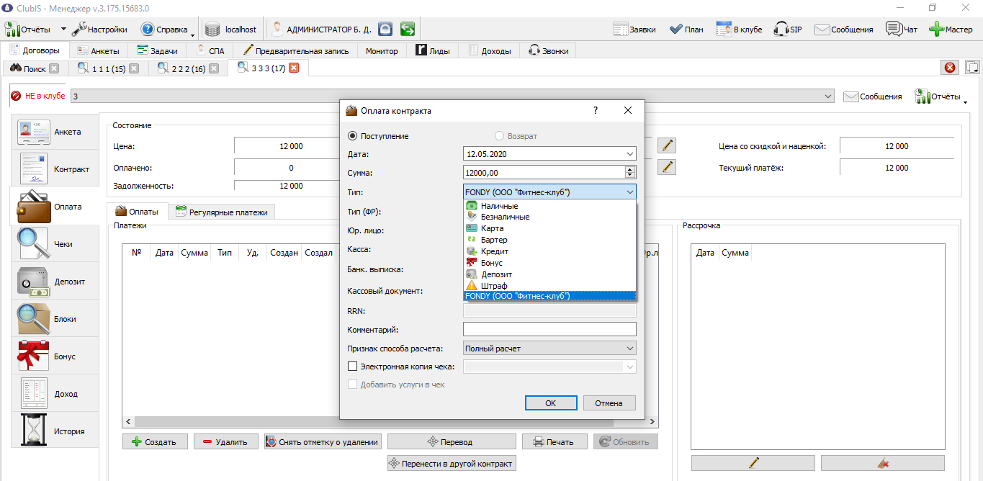Select Поступление radio button
The height and width of the screenshot is (481, 983).
[353, 136]
